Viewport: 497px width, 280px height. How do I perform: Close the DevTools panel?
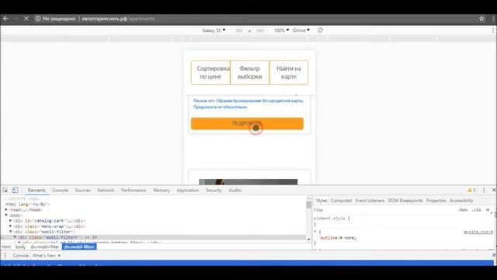[494, 190]
